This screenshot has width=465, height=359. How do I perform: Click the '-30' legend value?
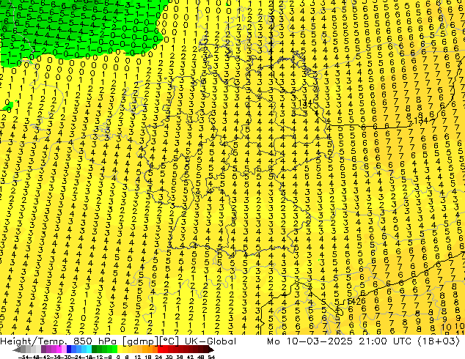(67, 358)
